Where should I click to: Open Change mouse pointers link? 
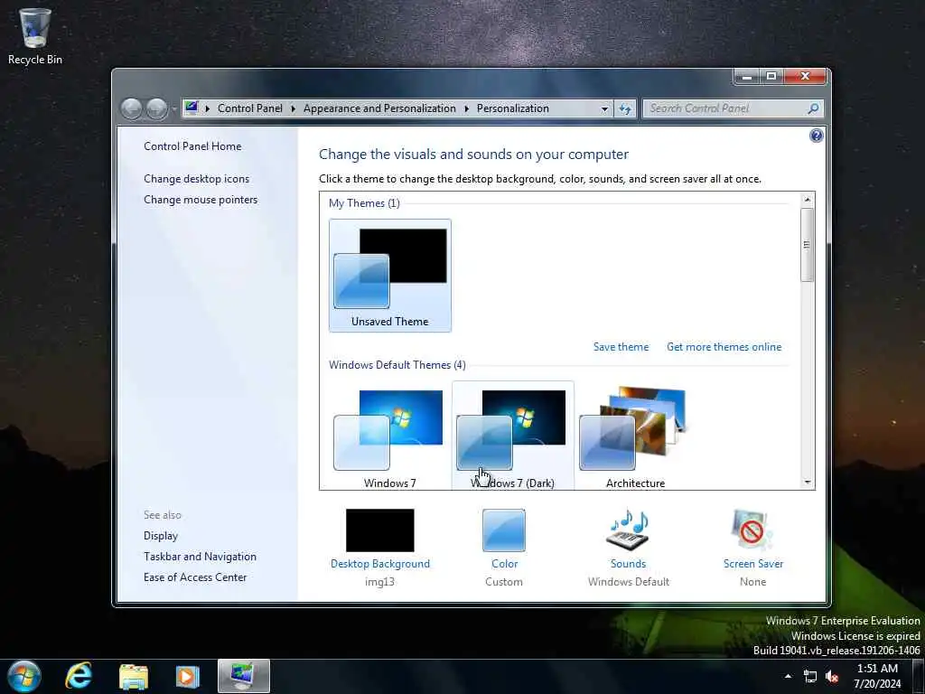201,200
